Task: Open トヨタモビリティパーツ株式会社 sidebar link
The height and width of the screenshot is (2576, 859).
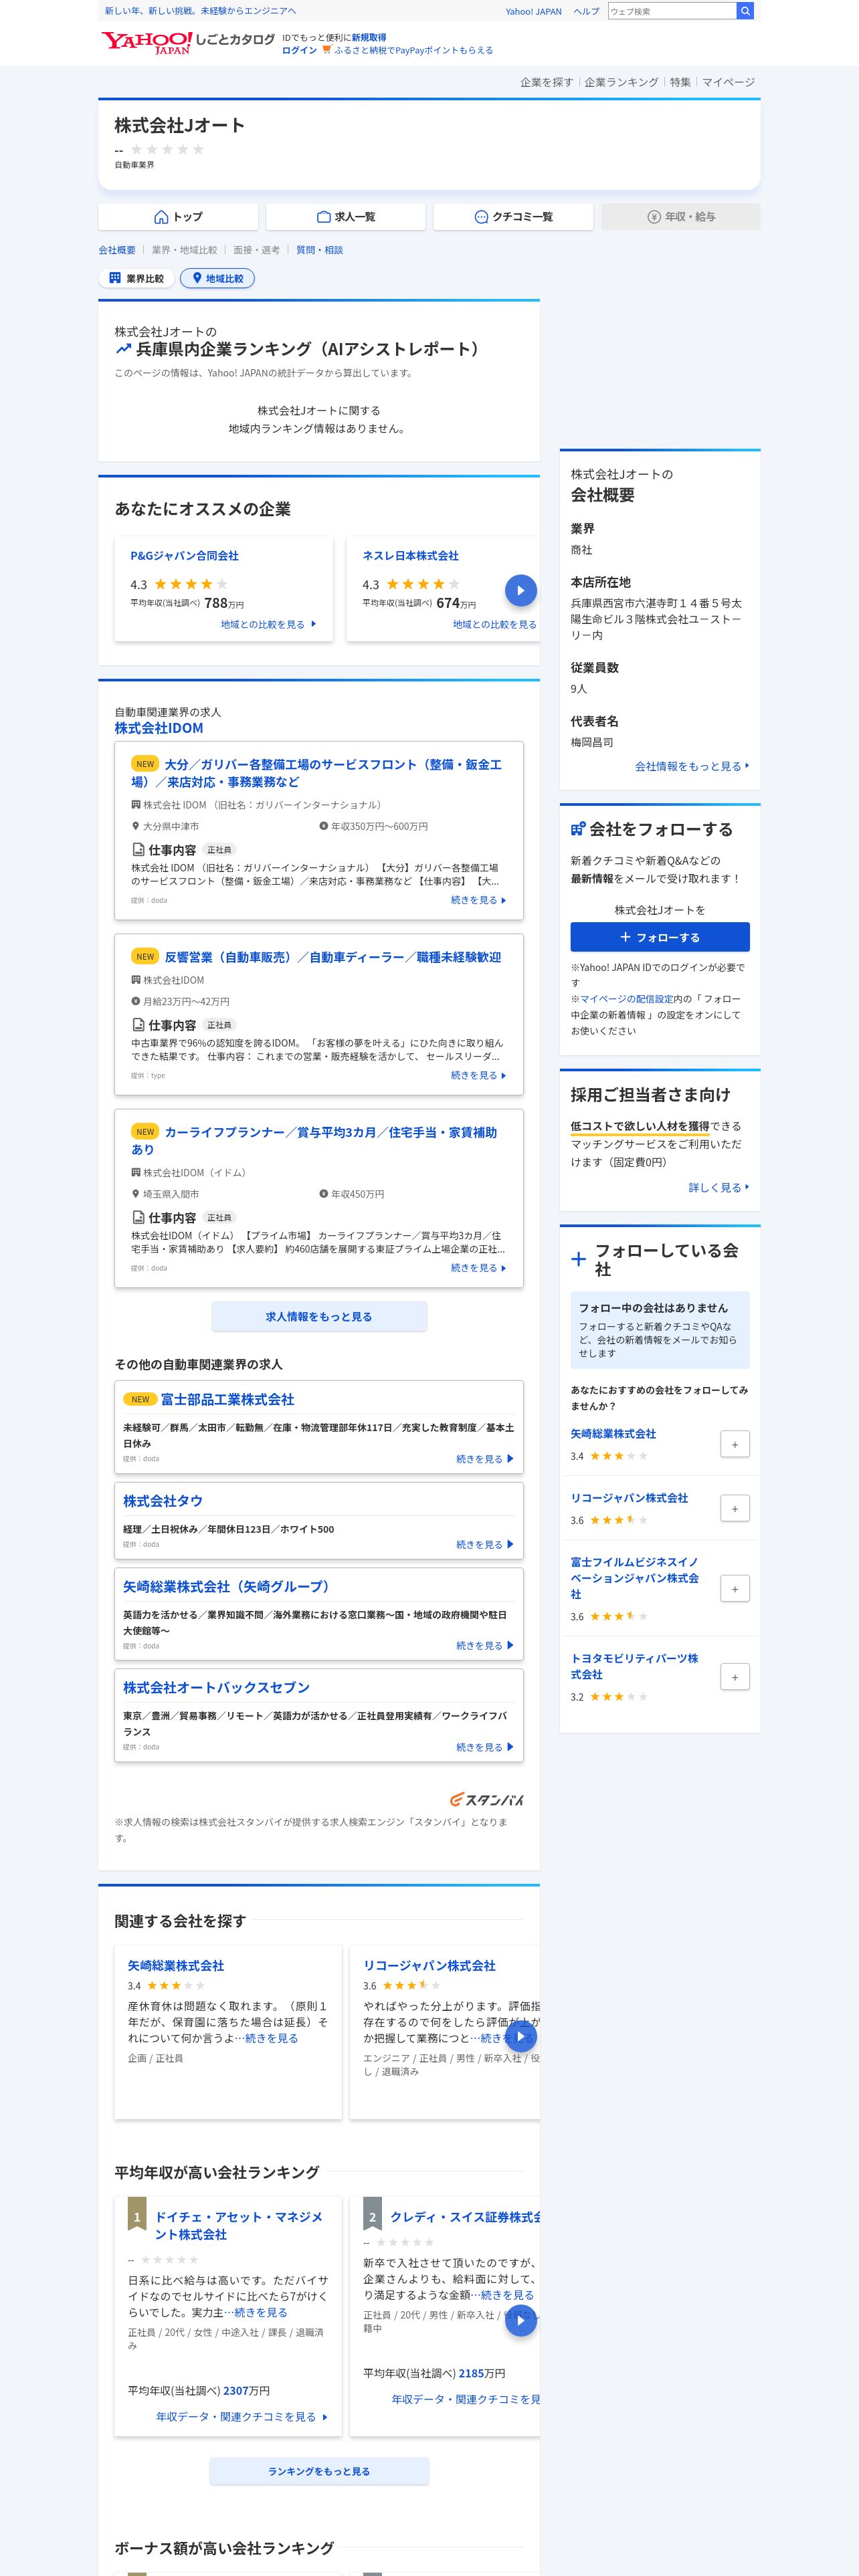Action: click(634, 1666)
